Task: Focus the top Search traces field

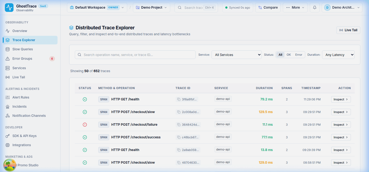Action: pos(196,8)
